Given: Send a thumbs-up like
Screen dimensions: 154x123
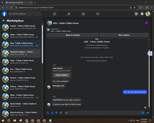Looking at the screenshot, I should point(148,113).
